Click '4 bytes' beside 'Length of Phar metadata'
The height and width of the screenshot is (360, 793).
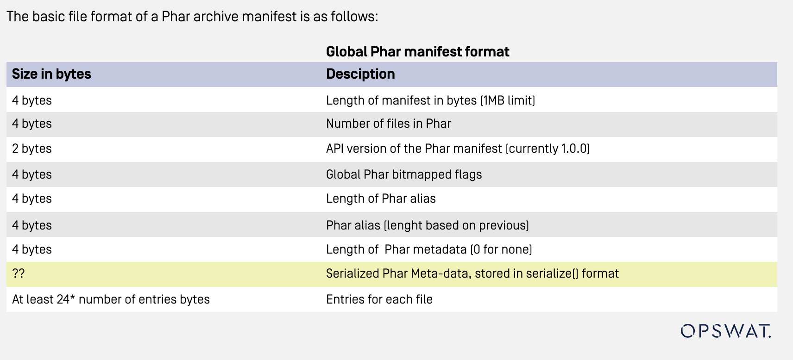(x=32, y=249)
